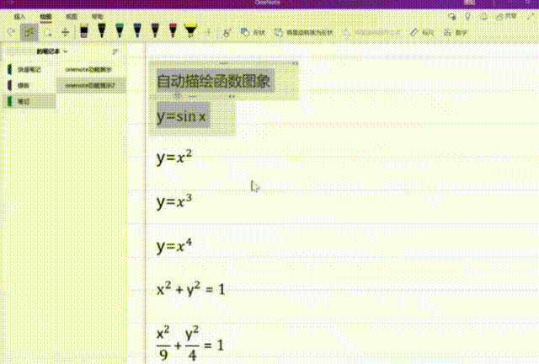This screenshot has width=539, height=364.
Task: Select the insert space tool
Action: (x=65, y=32)
